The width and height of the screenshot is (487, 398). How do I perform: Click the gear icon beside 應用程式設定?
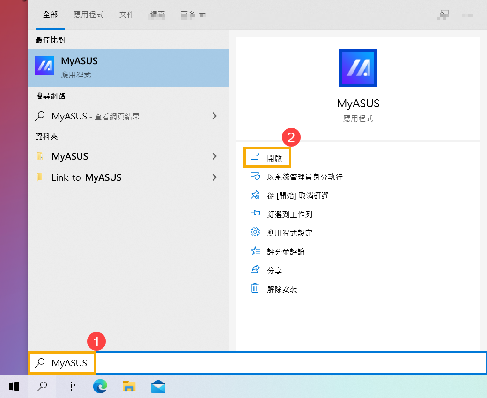tap(255, 232)
